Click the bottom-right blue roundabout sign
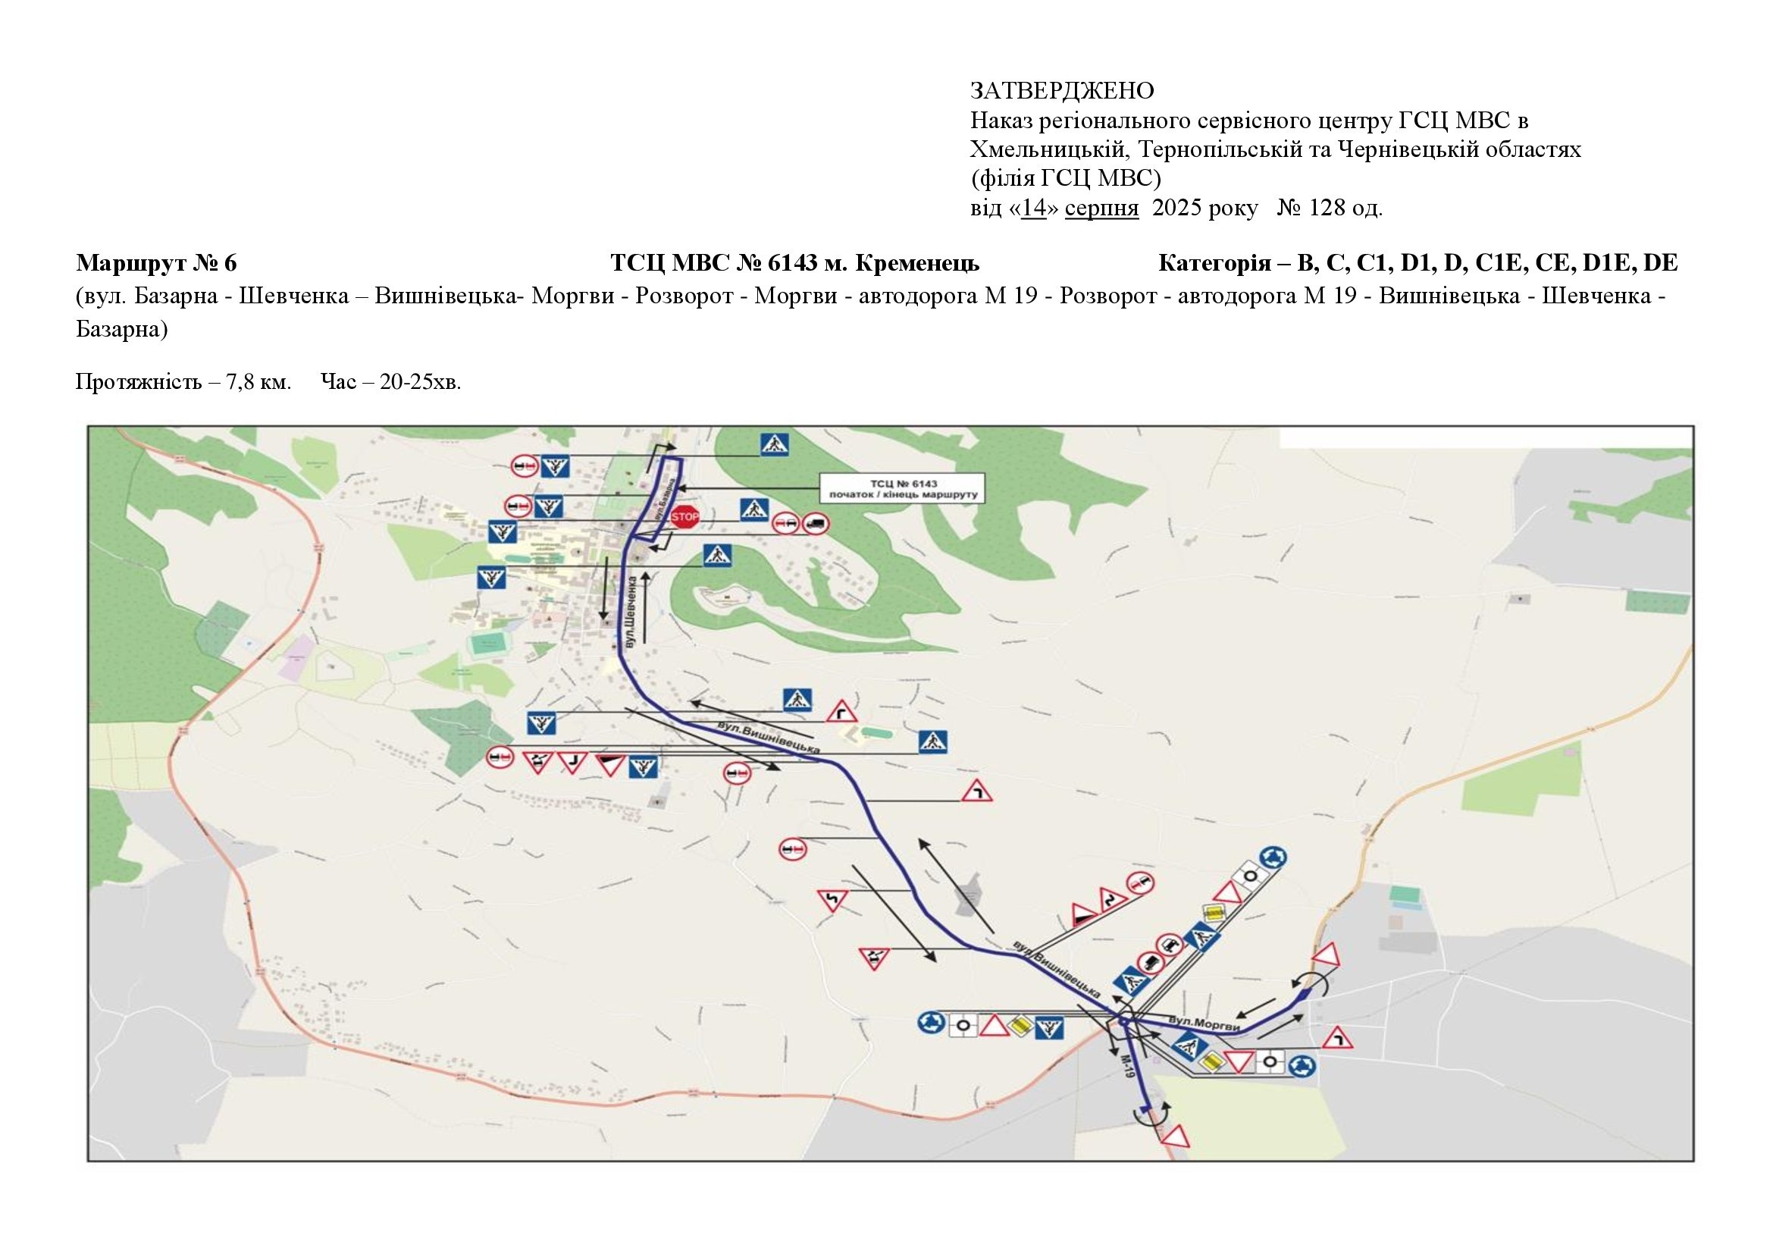1773x1254 pixels. [1304, 1065]
